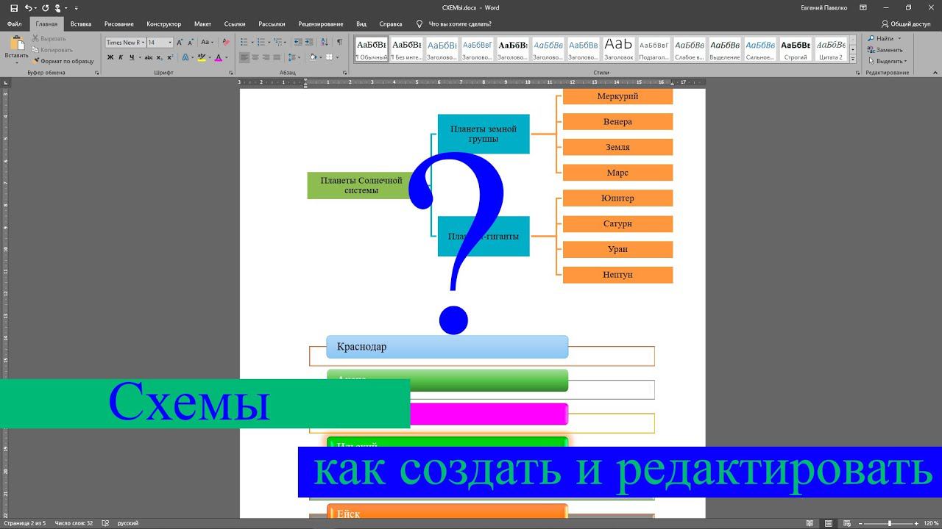Screen dimensions: 942x529
Task: Toggle subscript formatting
Action: tap(160, 57)
